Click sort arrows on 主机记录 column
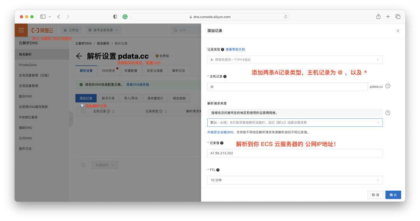This screenshot has width=420, height=221. coord(113,111)
